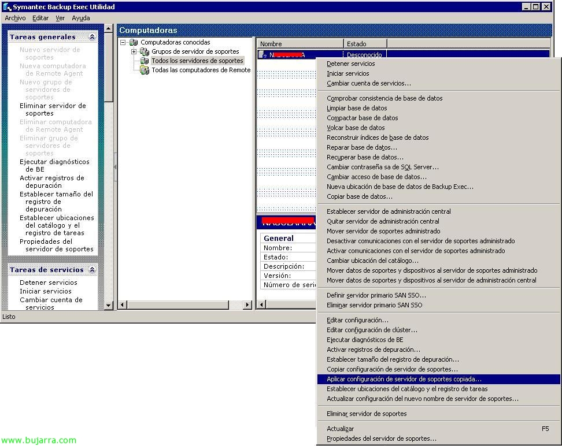Collapse the Tareas generales panel
Screen dimensions: 562x446
(x=92, y=37)
